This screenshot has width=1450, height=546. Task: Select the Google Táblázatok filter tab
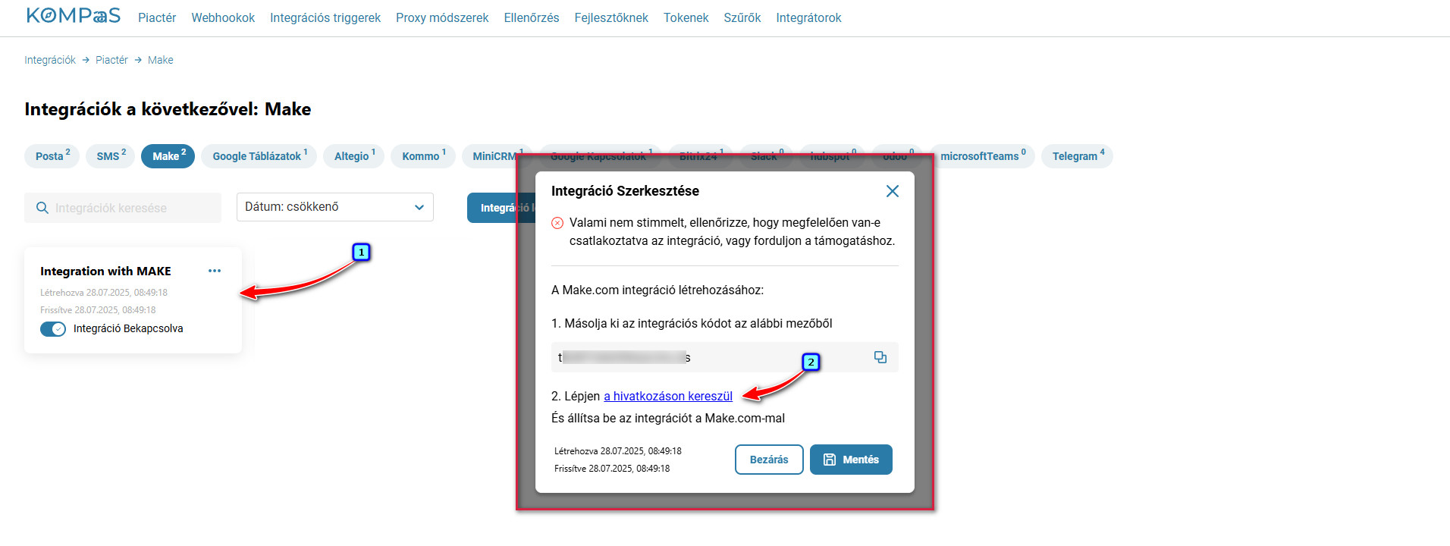pyautogui.click(x=259, y=156)
